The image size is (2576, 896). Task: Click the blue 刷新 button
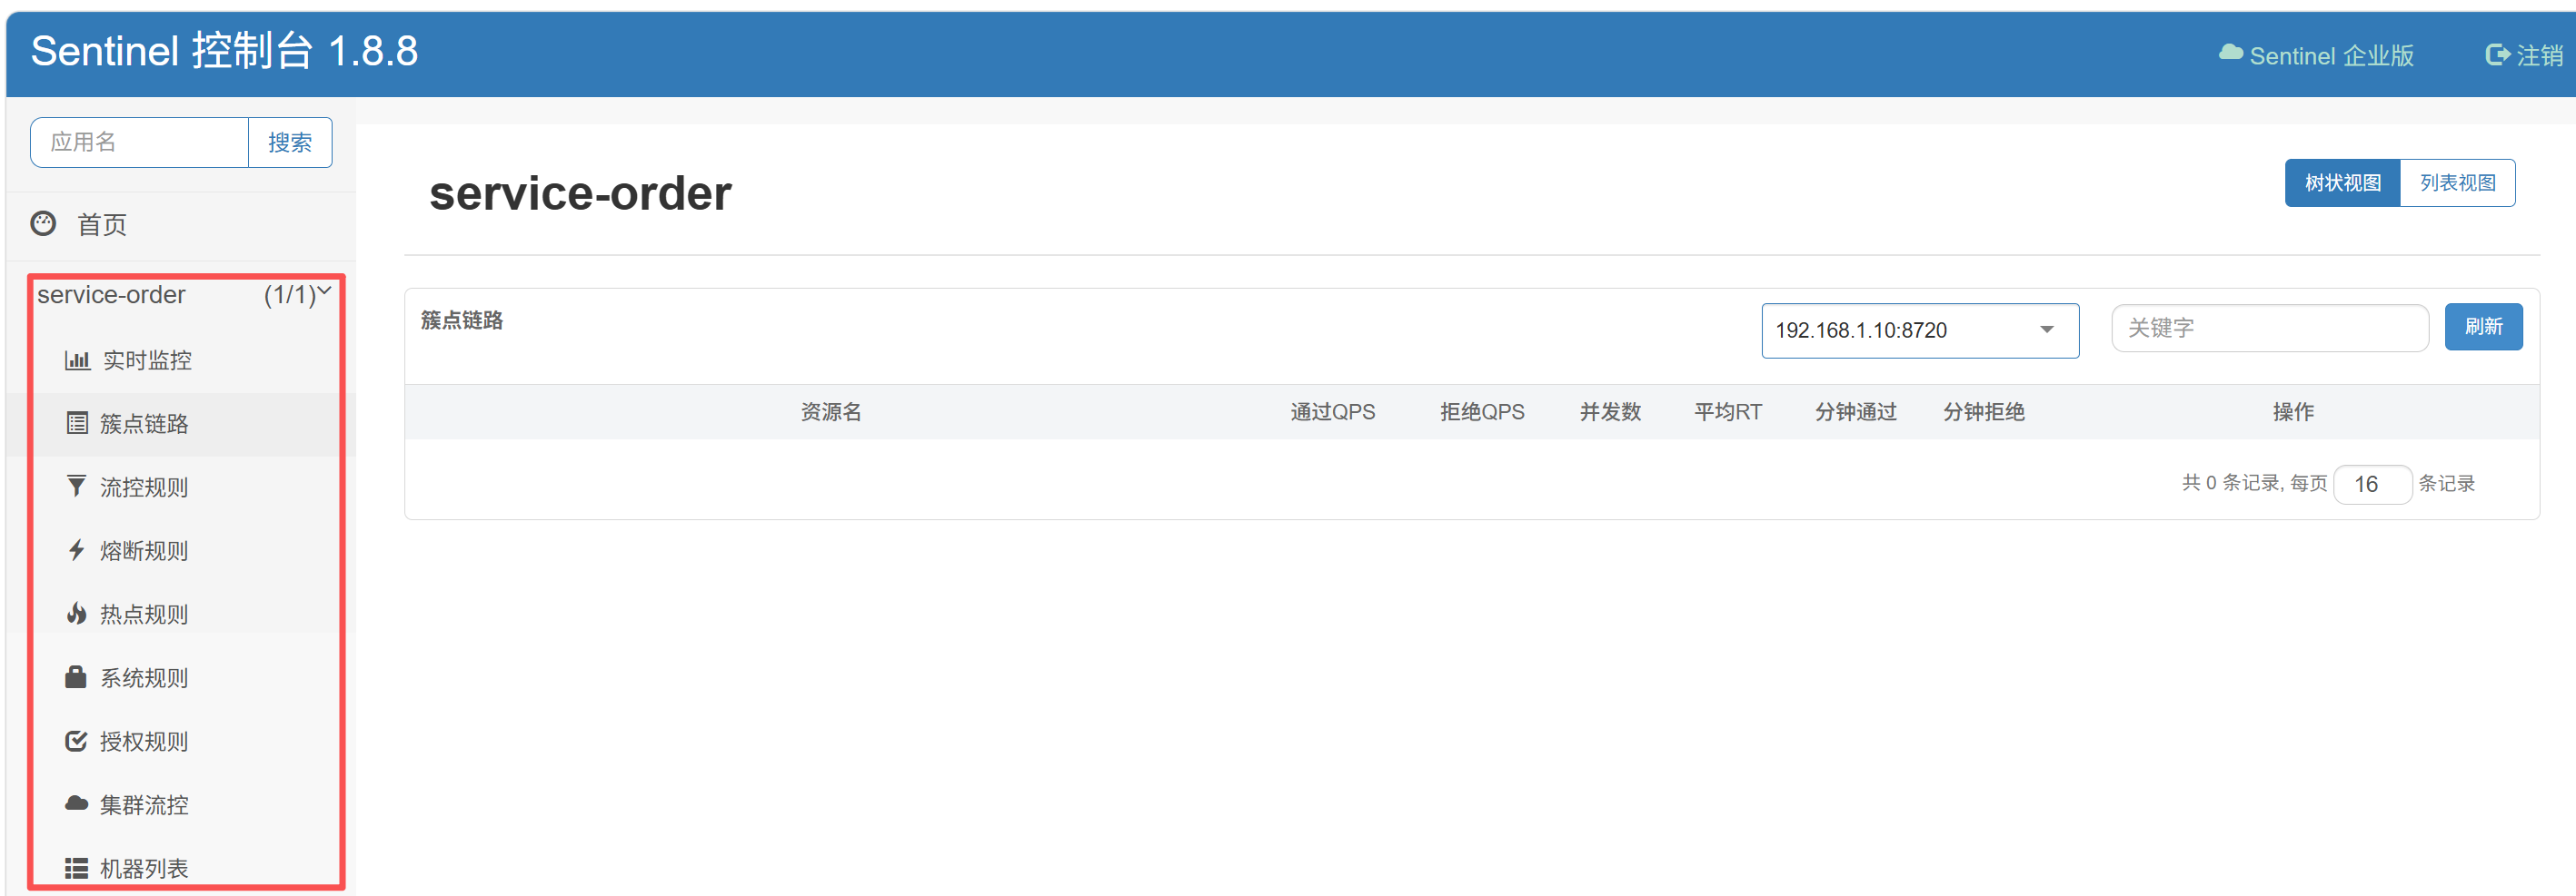point(2483,327)
